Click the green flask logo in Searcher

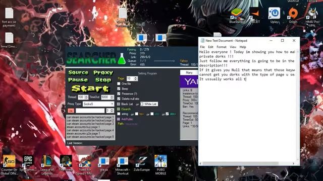tap(122, 59)
